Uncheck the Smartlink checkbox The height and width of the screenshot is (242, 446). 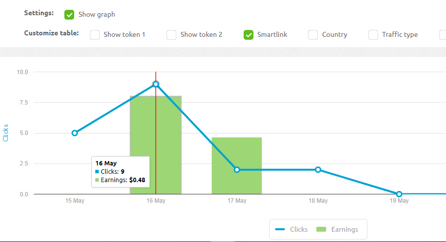249,34
